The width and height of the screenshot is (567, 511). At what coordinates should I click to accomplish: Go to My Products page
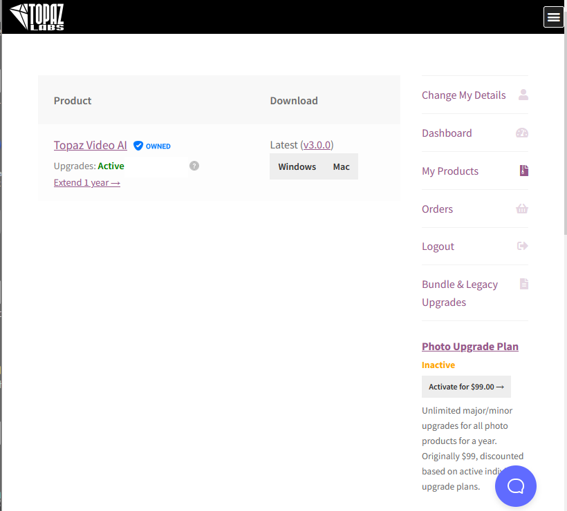[450, 171]
